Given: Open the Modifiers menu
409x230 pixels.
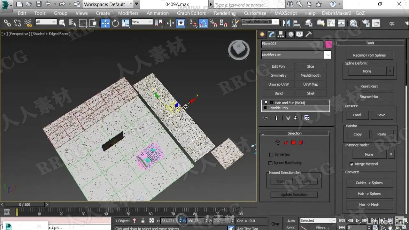Looking at the screenshot, I should coord(128,13).
